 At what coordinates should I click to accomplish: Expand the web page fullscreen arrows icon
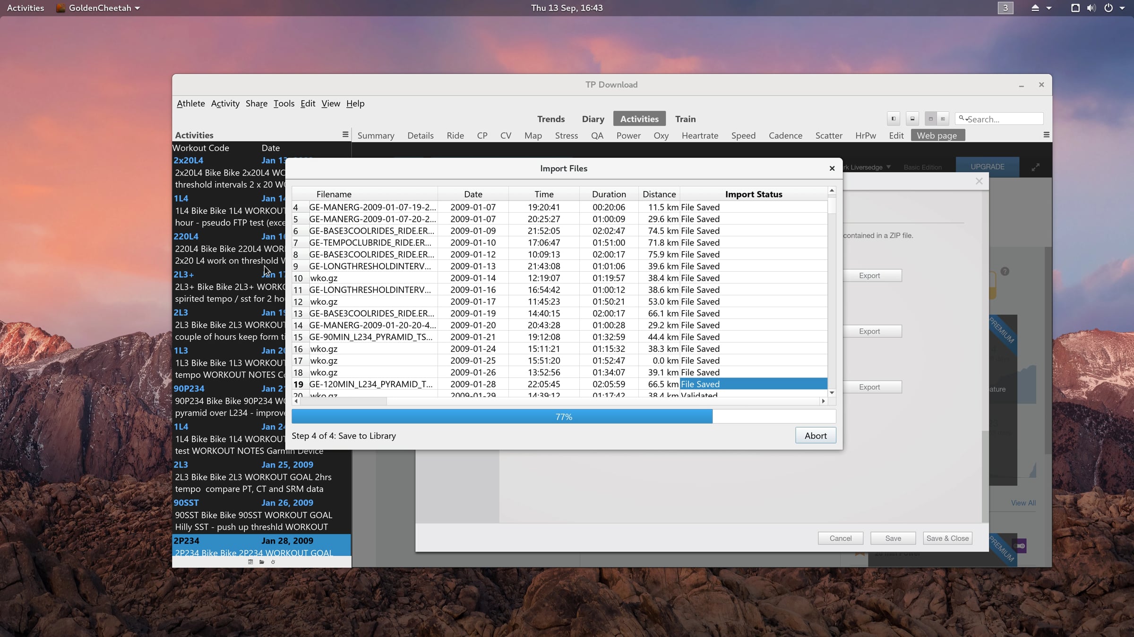[x=1036, y=167]
